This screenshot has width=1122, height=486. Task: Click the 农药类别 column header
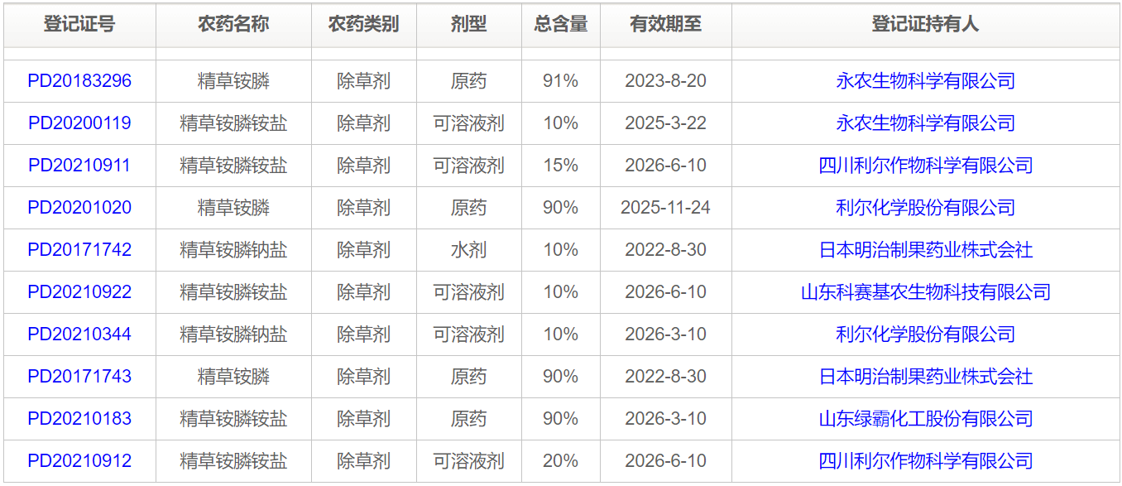click(x=363, y=24)
